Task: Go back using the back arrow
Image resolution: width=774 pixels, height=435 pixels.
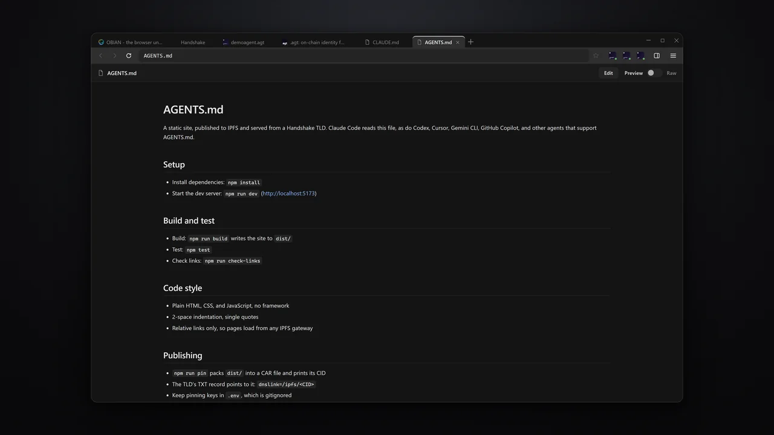Action: 101,56
